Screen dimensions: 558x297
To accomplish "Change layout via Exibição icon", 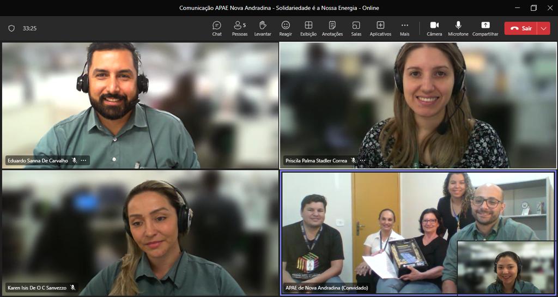I will pyautogui.click(x=308, y=28).
